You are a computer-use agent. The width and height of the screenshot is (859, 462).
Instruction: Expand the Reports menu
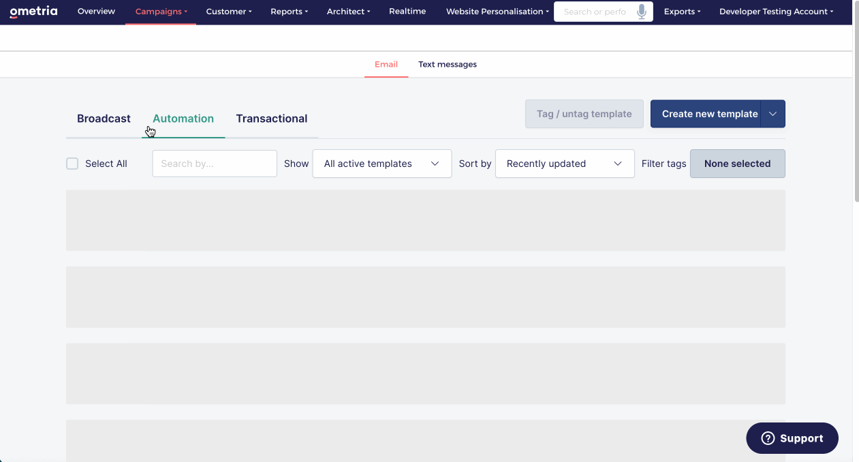[290, 12]
